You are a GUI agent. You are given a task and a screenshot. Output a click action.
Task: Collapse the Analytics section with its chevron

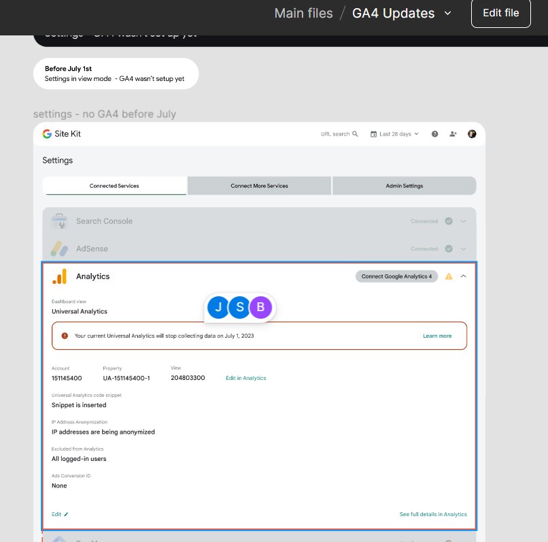[x=463, y=276]
